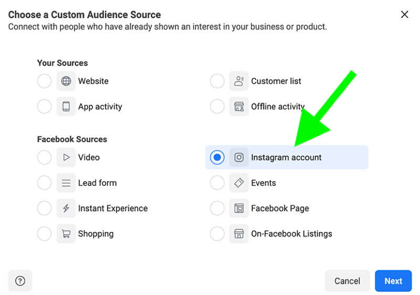Select the On-Facebook Listings radio button
This screenshot has width=420, height=295.
point(217,233)
